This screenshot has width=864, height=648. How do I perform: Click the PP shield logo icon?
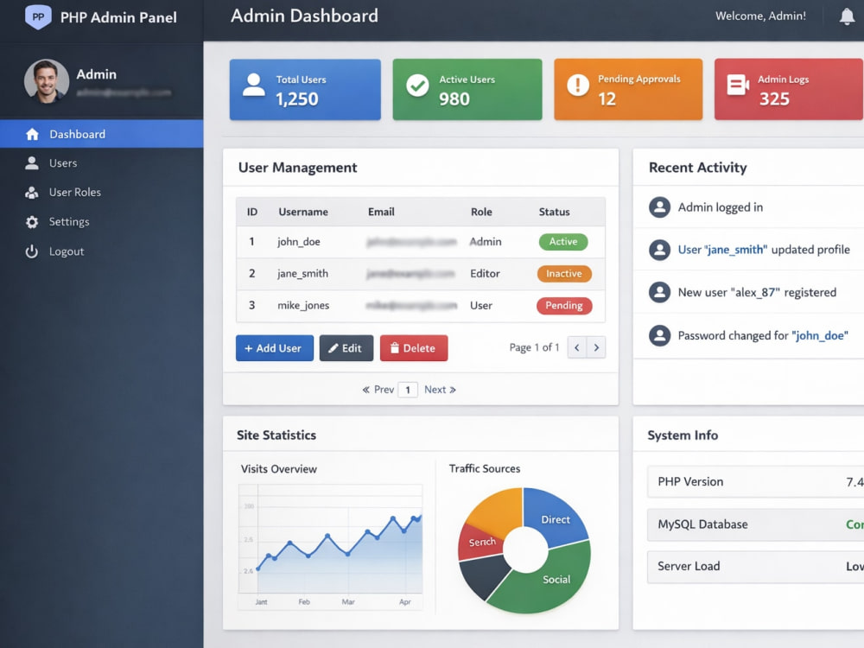tap(38, 16)
